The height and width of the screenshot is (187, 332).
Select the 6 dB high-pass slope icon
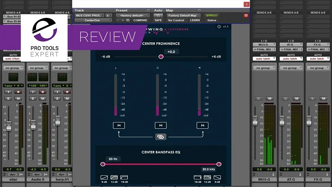click(x=104, y=177)
